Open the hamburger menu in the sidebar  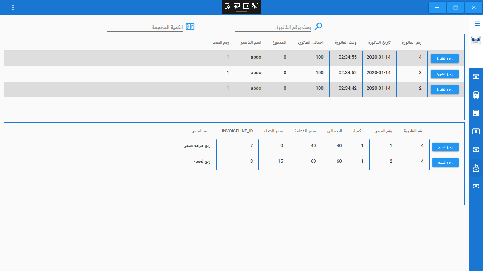coord(477,24)
